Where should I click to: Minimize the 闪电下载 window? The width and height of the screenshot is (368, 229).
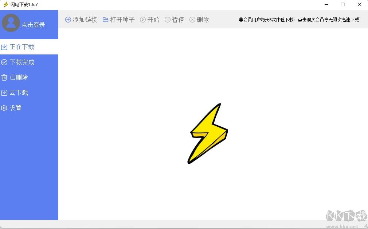point(326,4)
